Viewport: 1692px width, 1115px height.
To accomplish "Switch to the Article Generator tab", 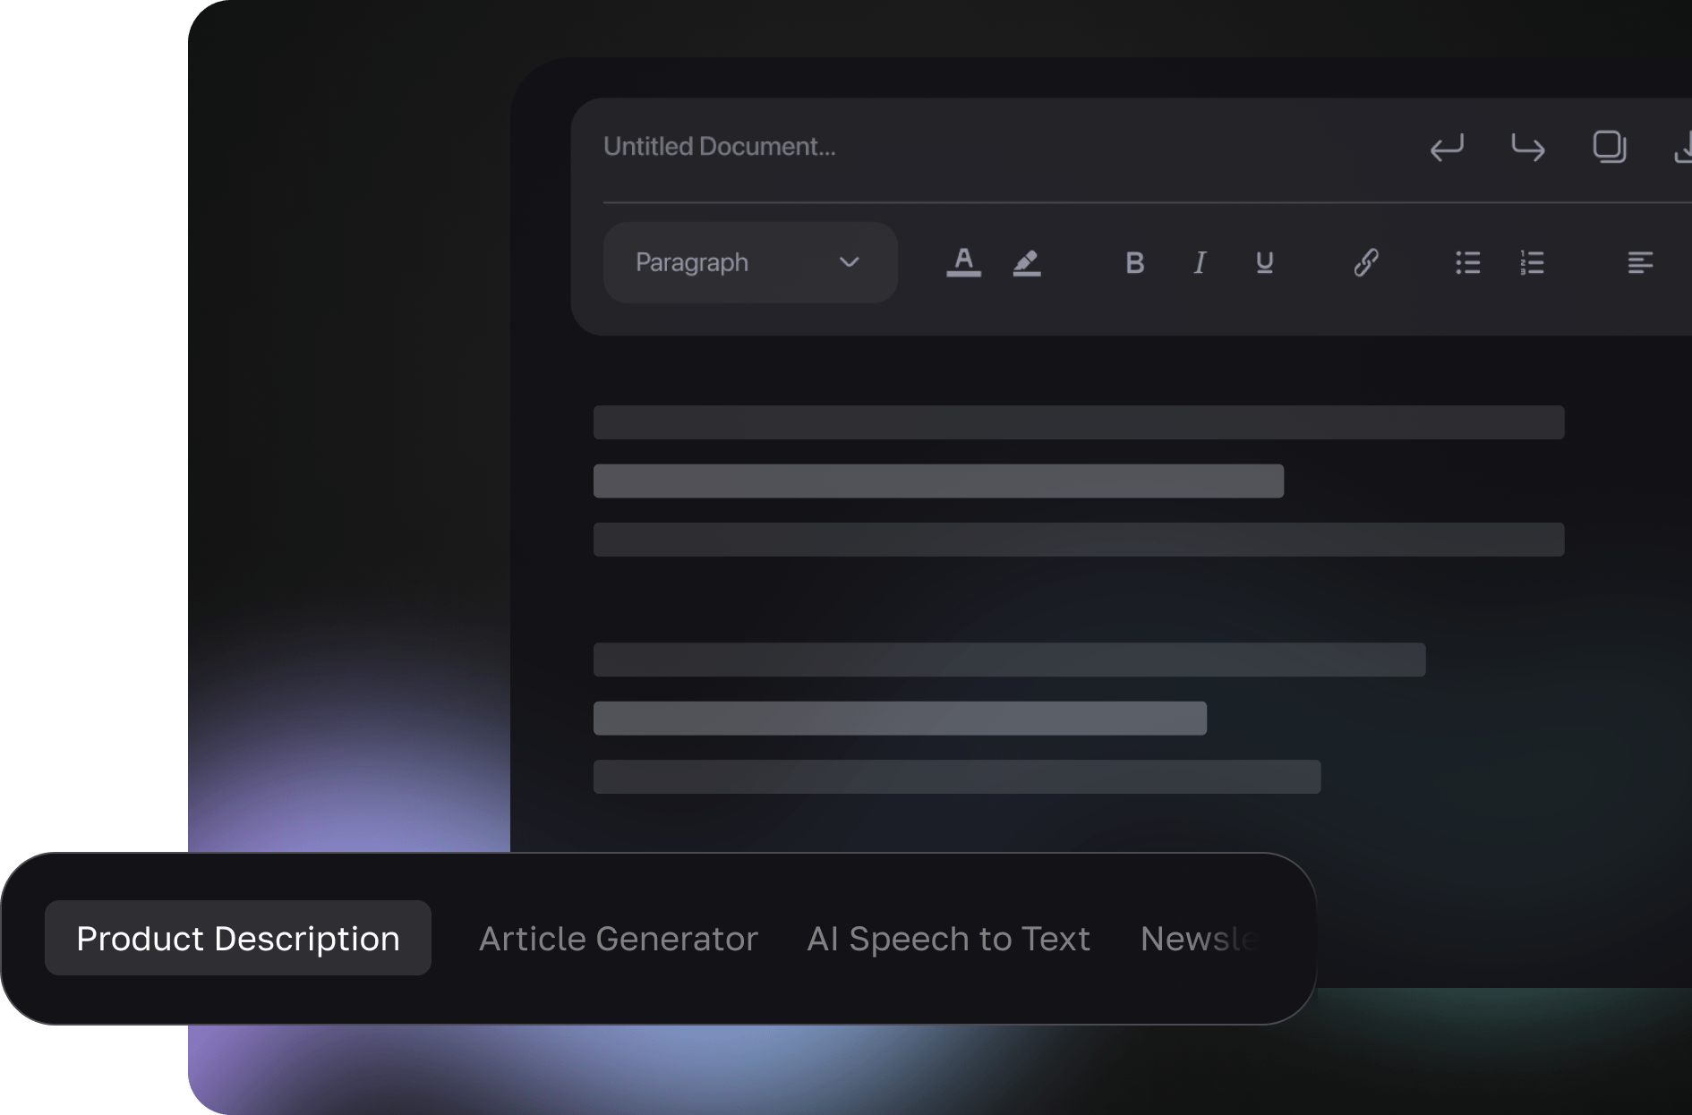I will coord(619,938).
